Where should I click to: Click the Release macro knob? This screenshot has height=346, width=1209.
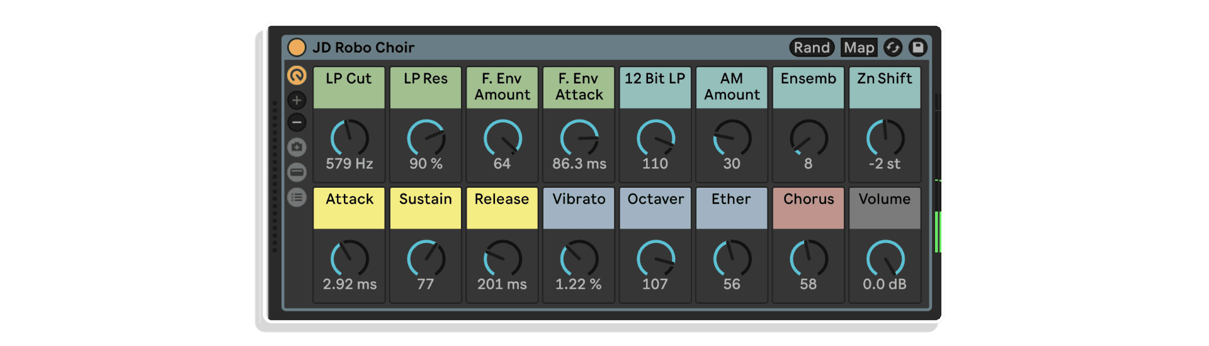tap(502, 258)
